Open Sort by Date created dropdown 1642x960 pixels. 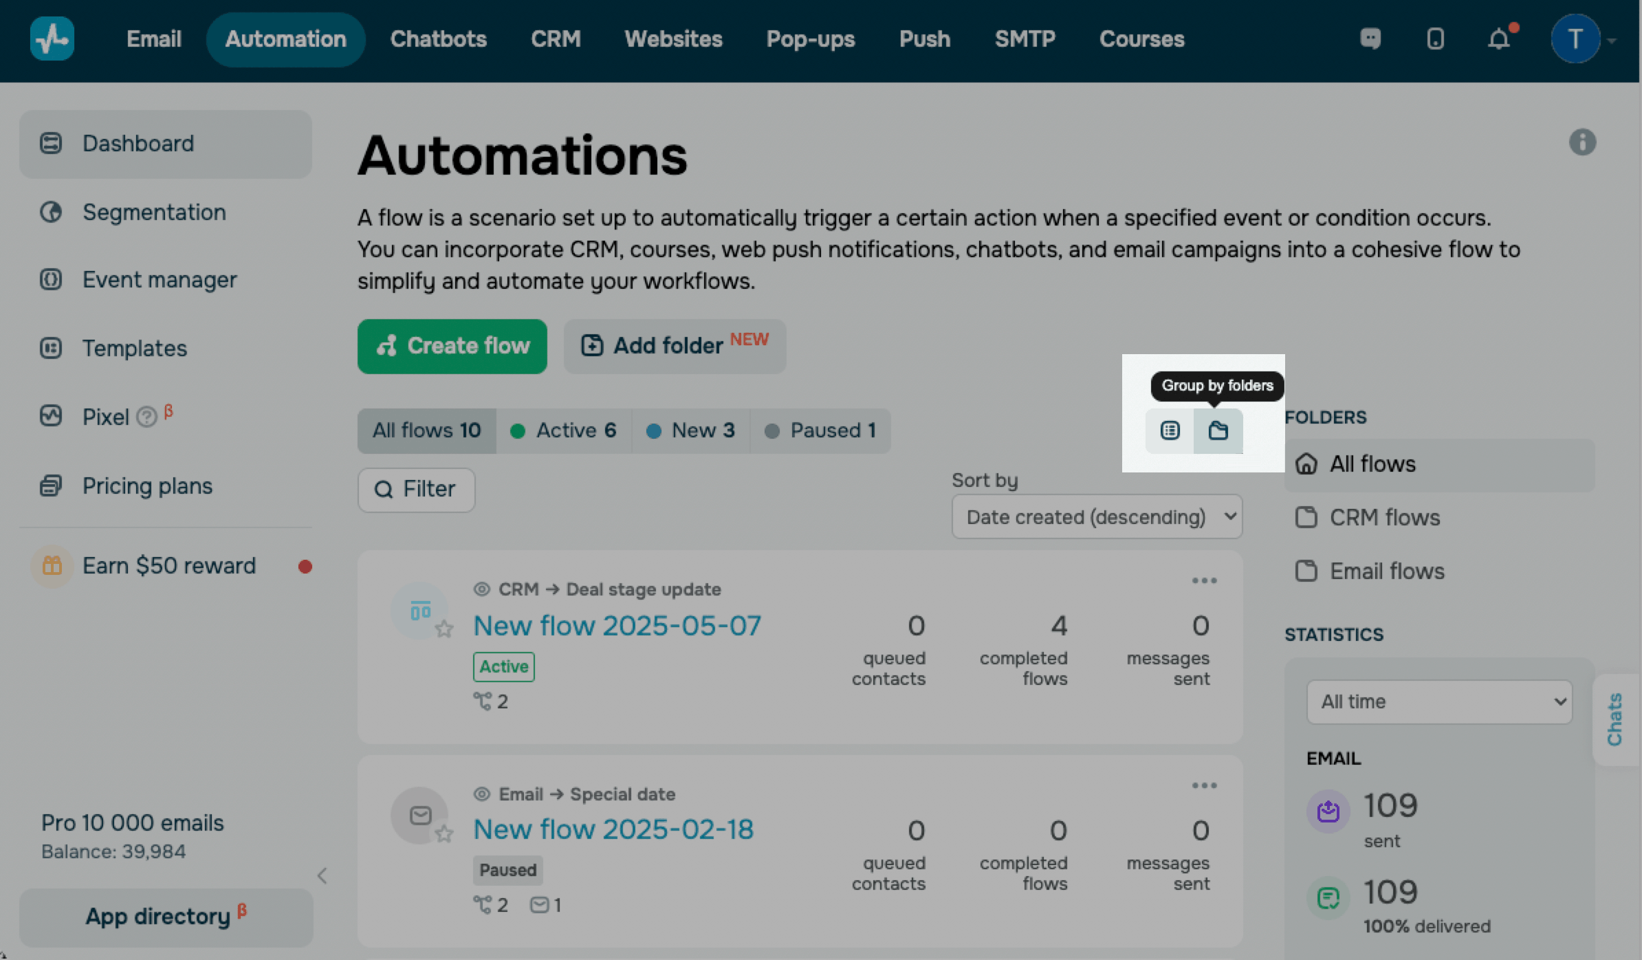click(1097, 516)
